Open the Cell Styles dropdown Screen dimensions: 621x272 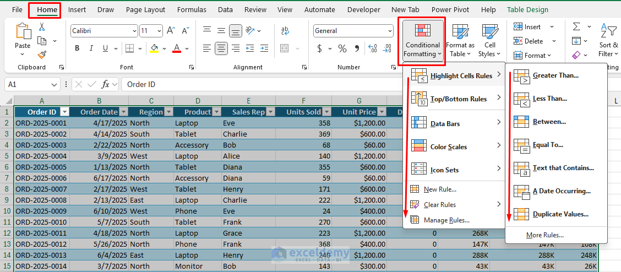489,41
